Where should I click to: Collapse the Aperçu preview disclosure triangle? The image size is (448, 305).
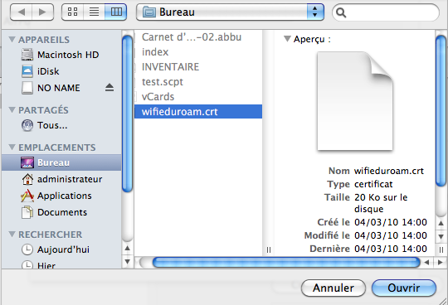click(x=287, y=38)
